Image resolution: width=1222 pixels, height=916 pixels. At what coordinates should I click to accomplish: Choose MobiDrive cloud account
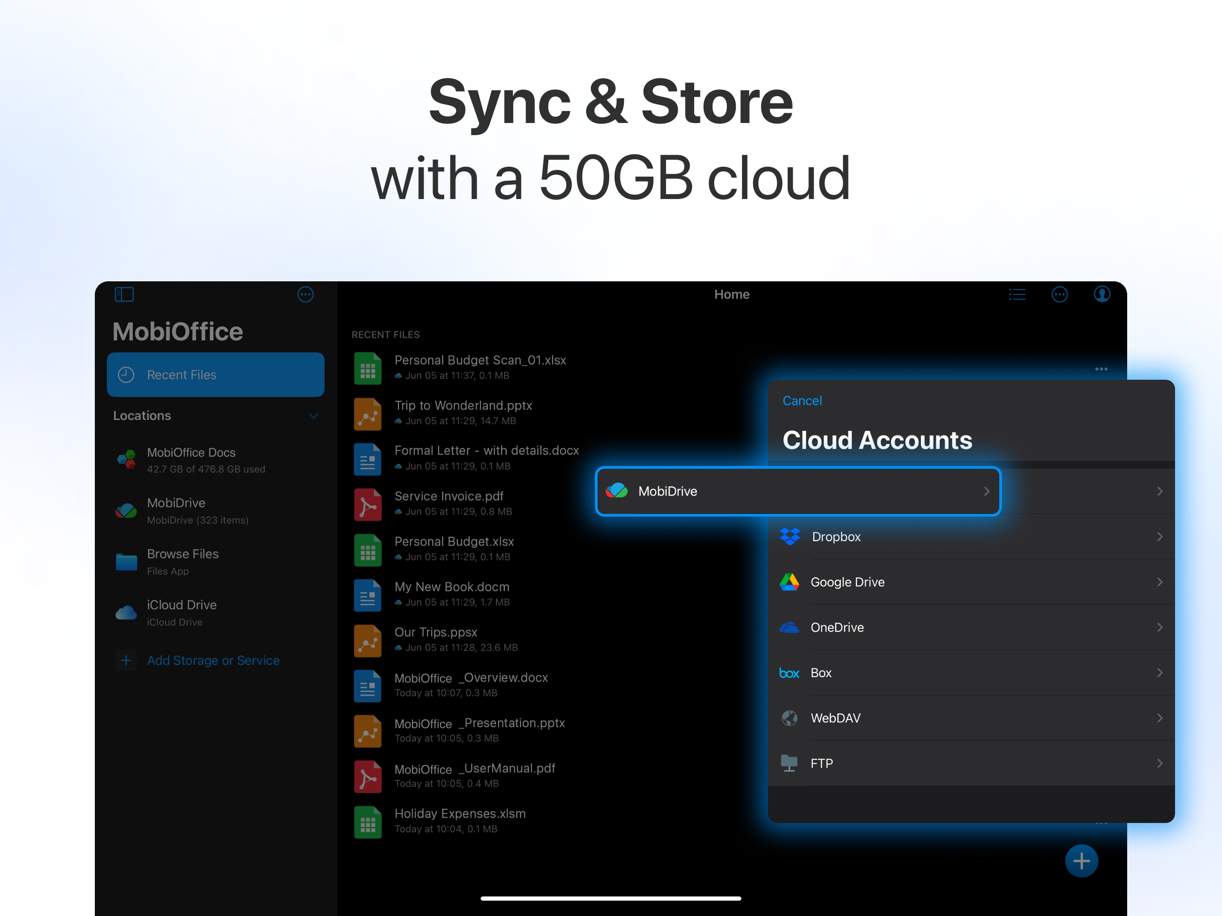click(x=798, y=491)
